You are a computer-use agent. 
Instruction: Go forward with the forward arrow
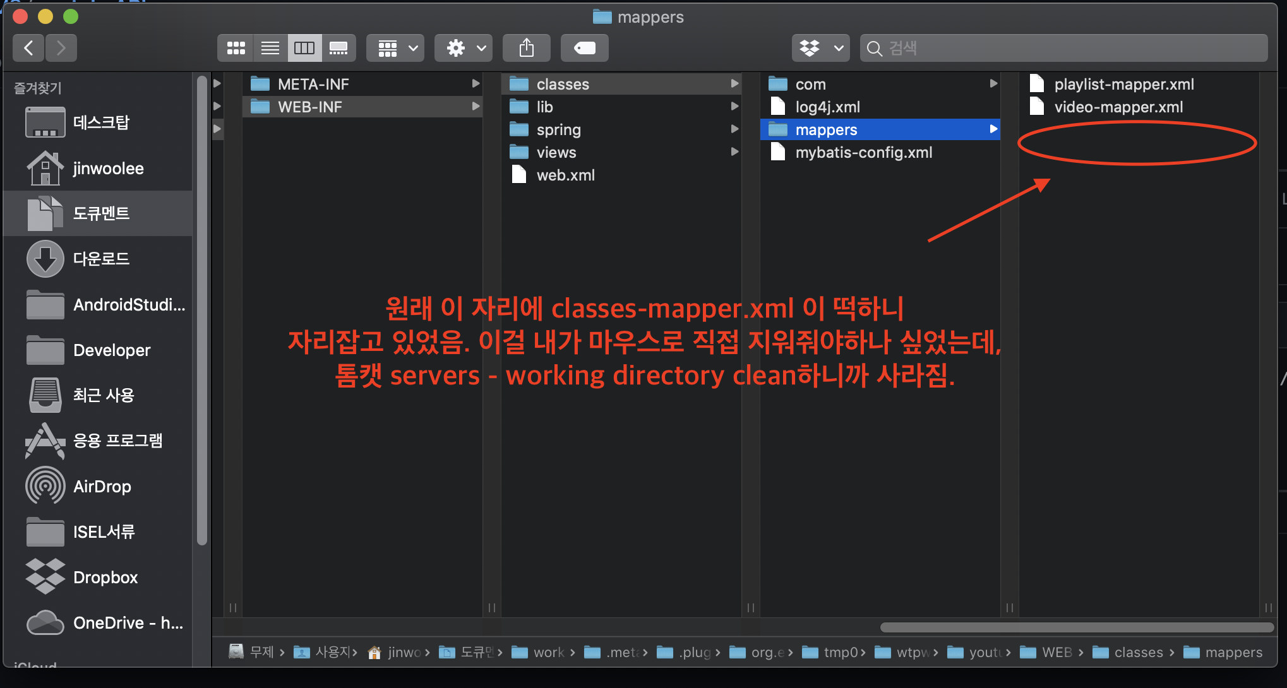coord(61,48)
